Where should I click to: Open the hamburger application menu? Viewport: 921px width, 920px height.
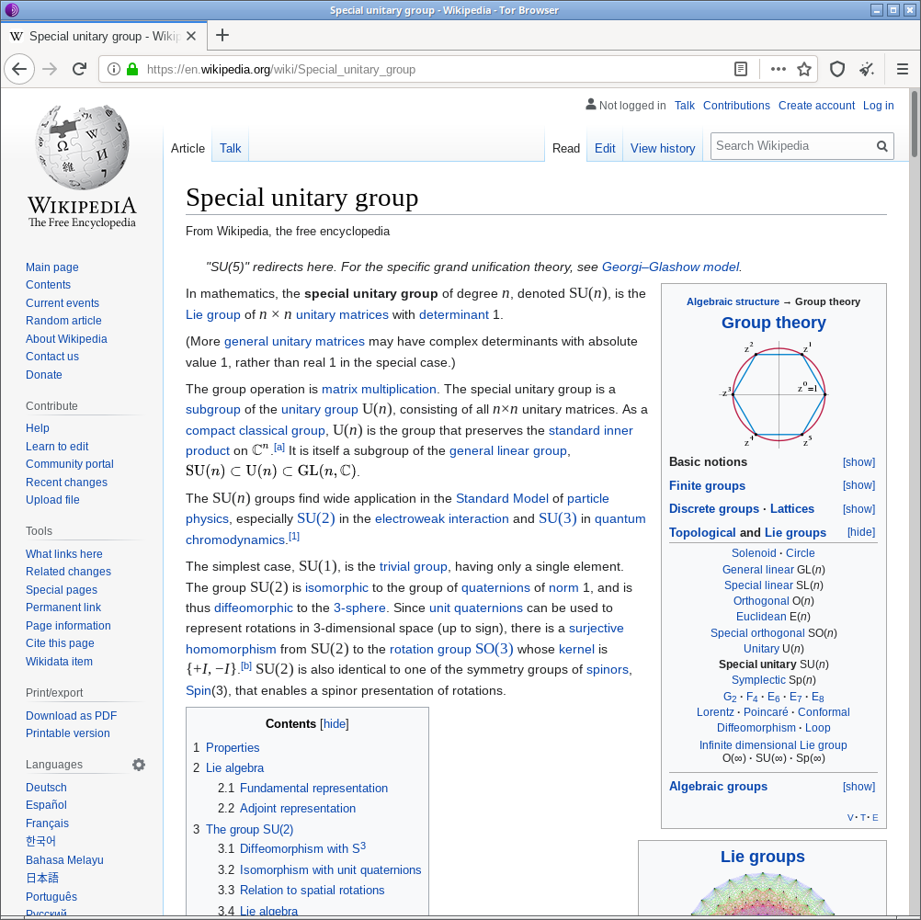(902, 69)
